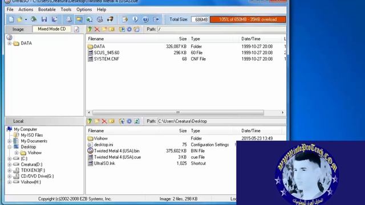Click the New Folder icon in image toolbar
This screenshot has height=205, width=365.
(x=104, y=29)
